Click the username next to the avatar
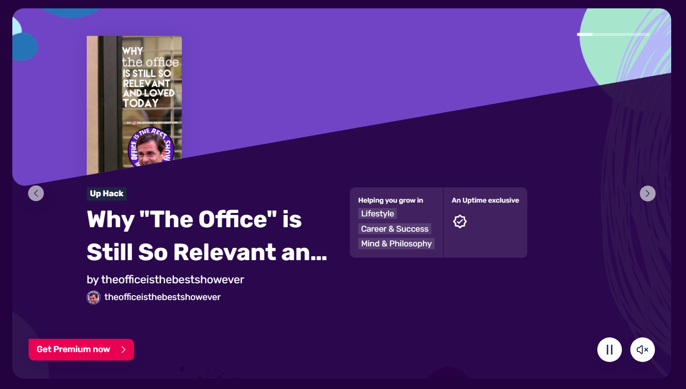Screen dimensions: 686x389 (162, 297)
